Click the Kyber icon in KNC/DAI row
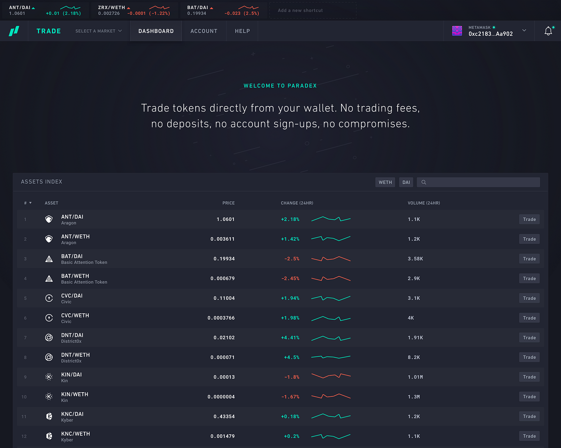 point(49,416)
